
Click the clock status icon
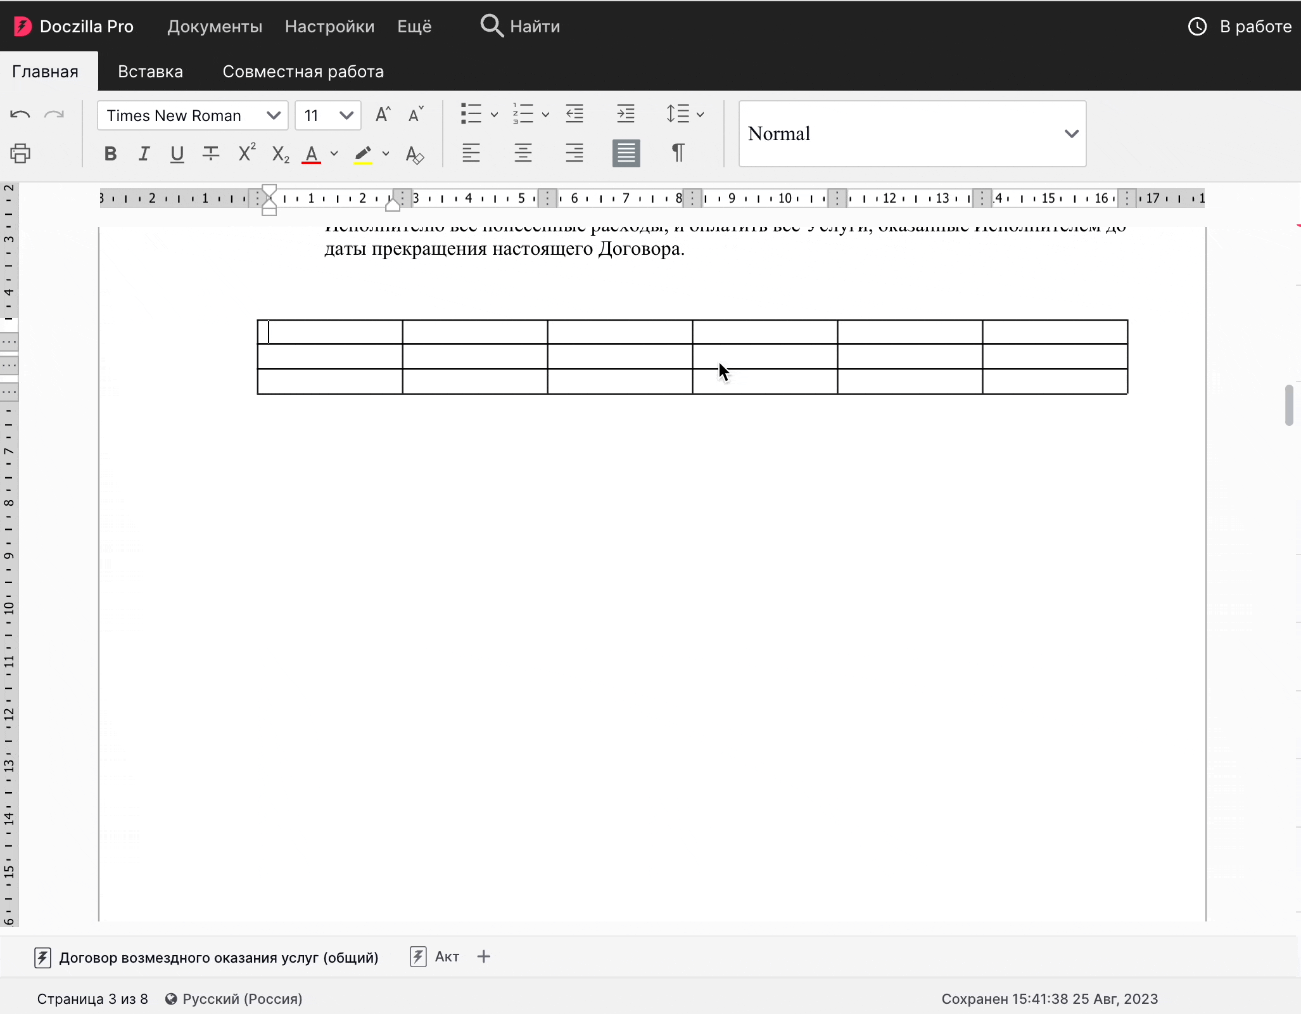click(1197, 26)
